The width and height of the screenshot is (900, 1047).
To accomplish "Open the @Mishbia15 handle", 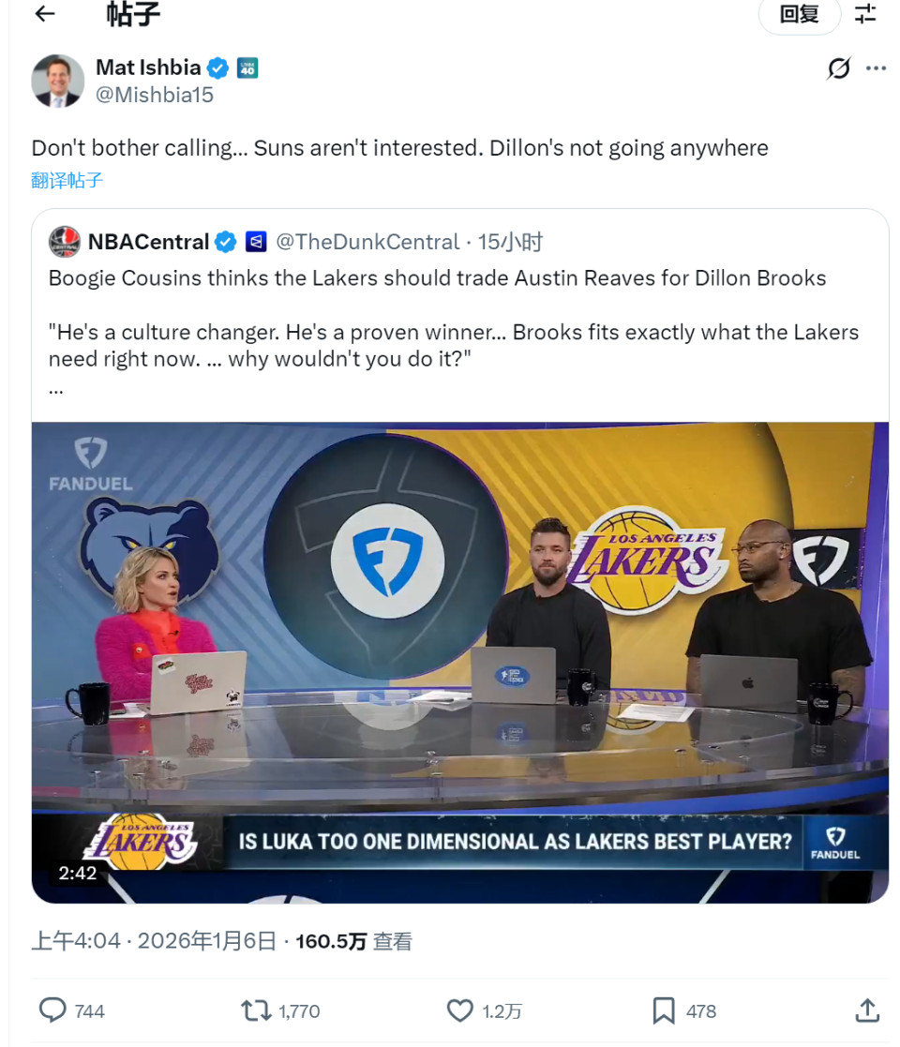I will (155, 95).
